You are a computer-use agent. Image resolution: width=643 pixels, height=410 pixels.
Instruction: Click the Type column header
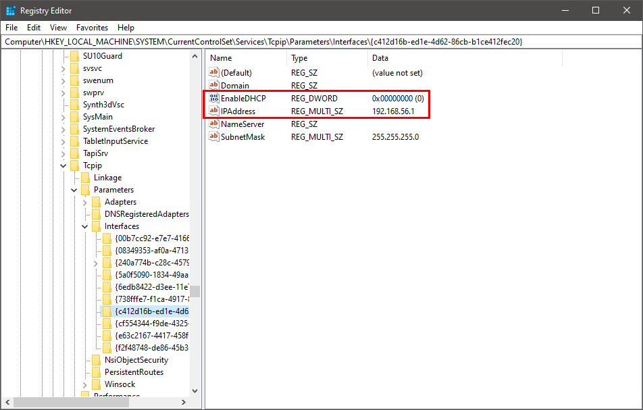click(x=299, y=58)
